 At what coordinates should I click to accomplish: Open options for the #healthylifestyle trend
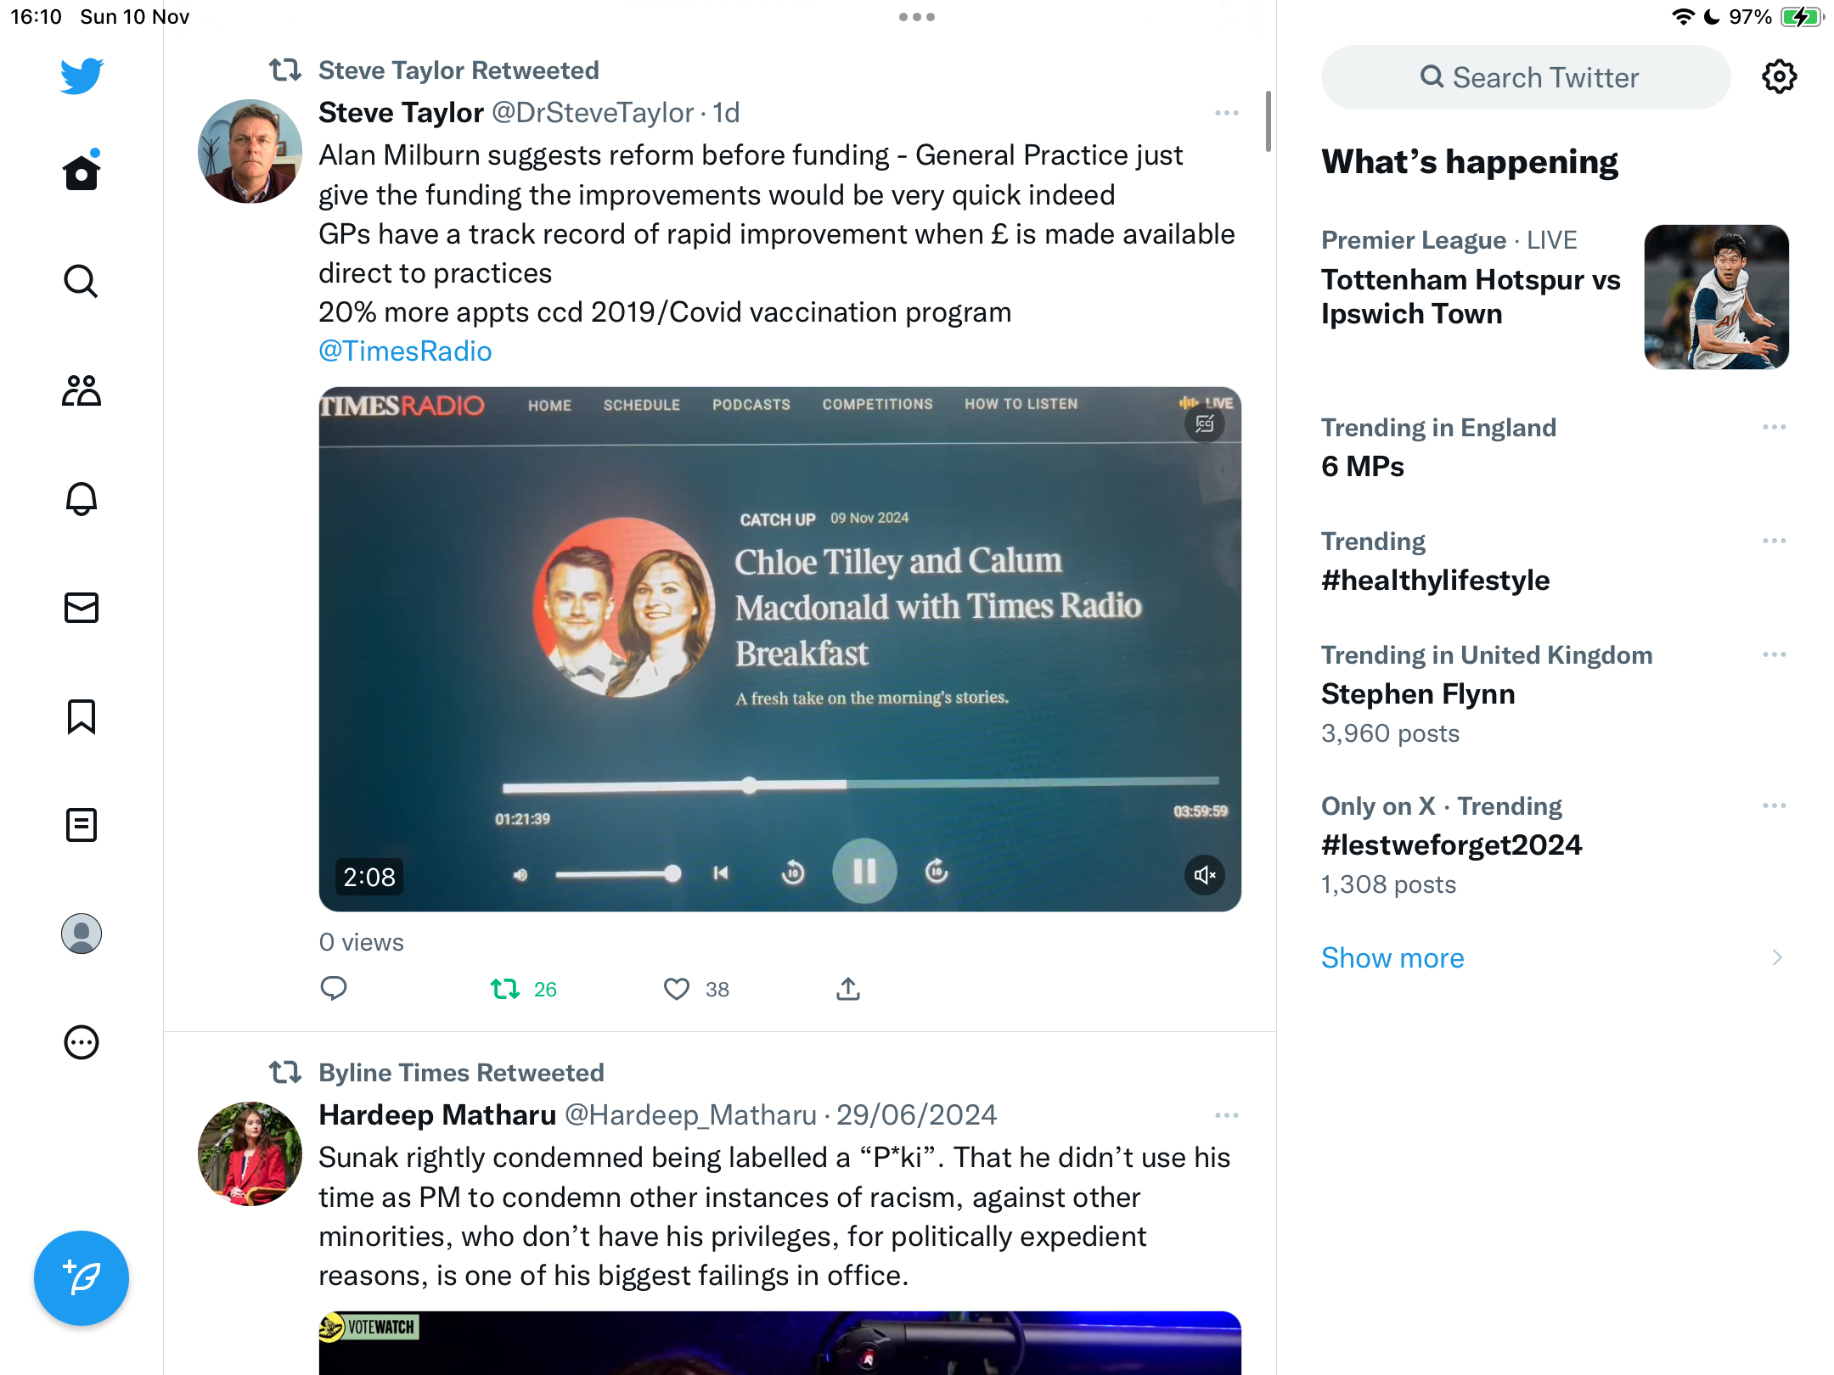pyautogui.click(x=1775, y=541)
